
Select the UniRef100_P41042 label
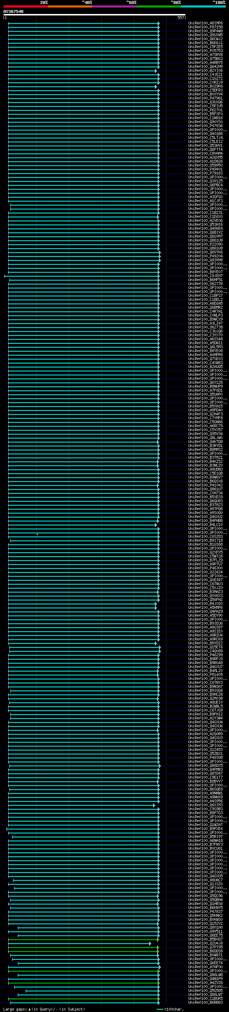205,485
